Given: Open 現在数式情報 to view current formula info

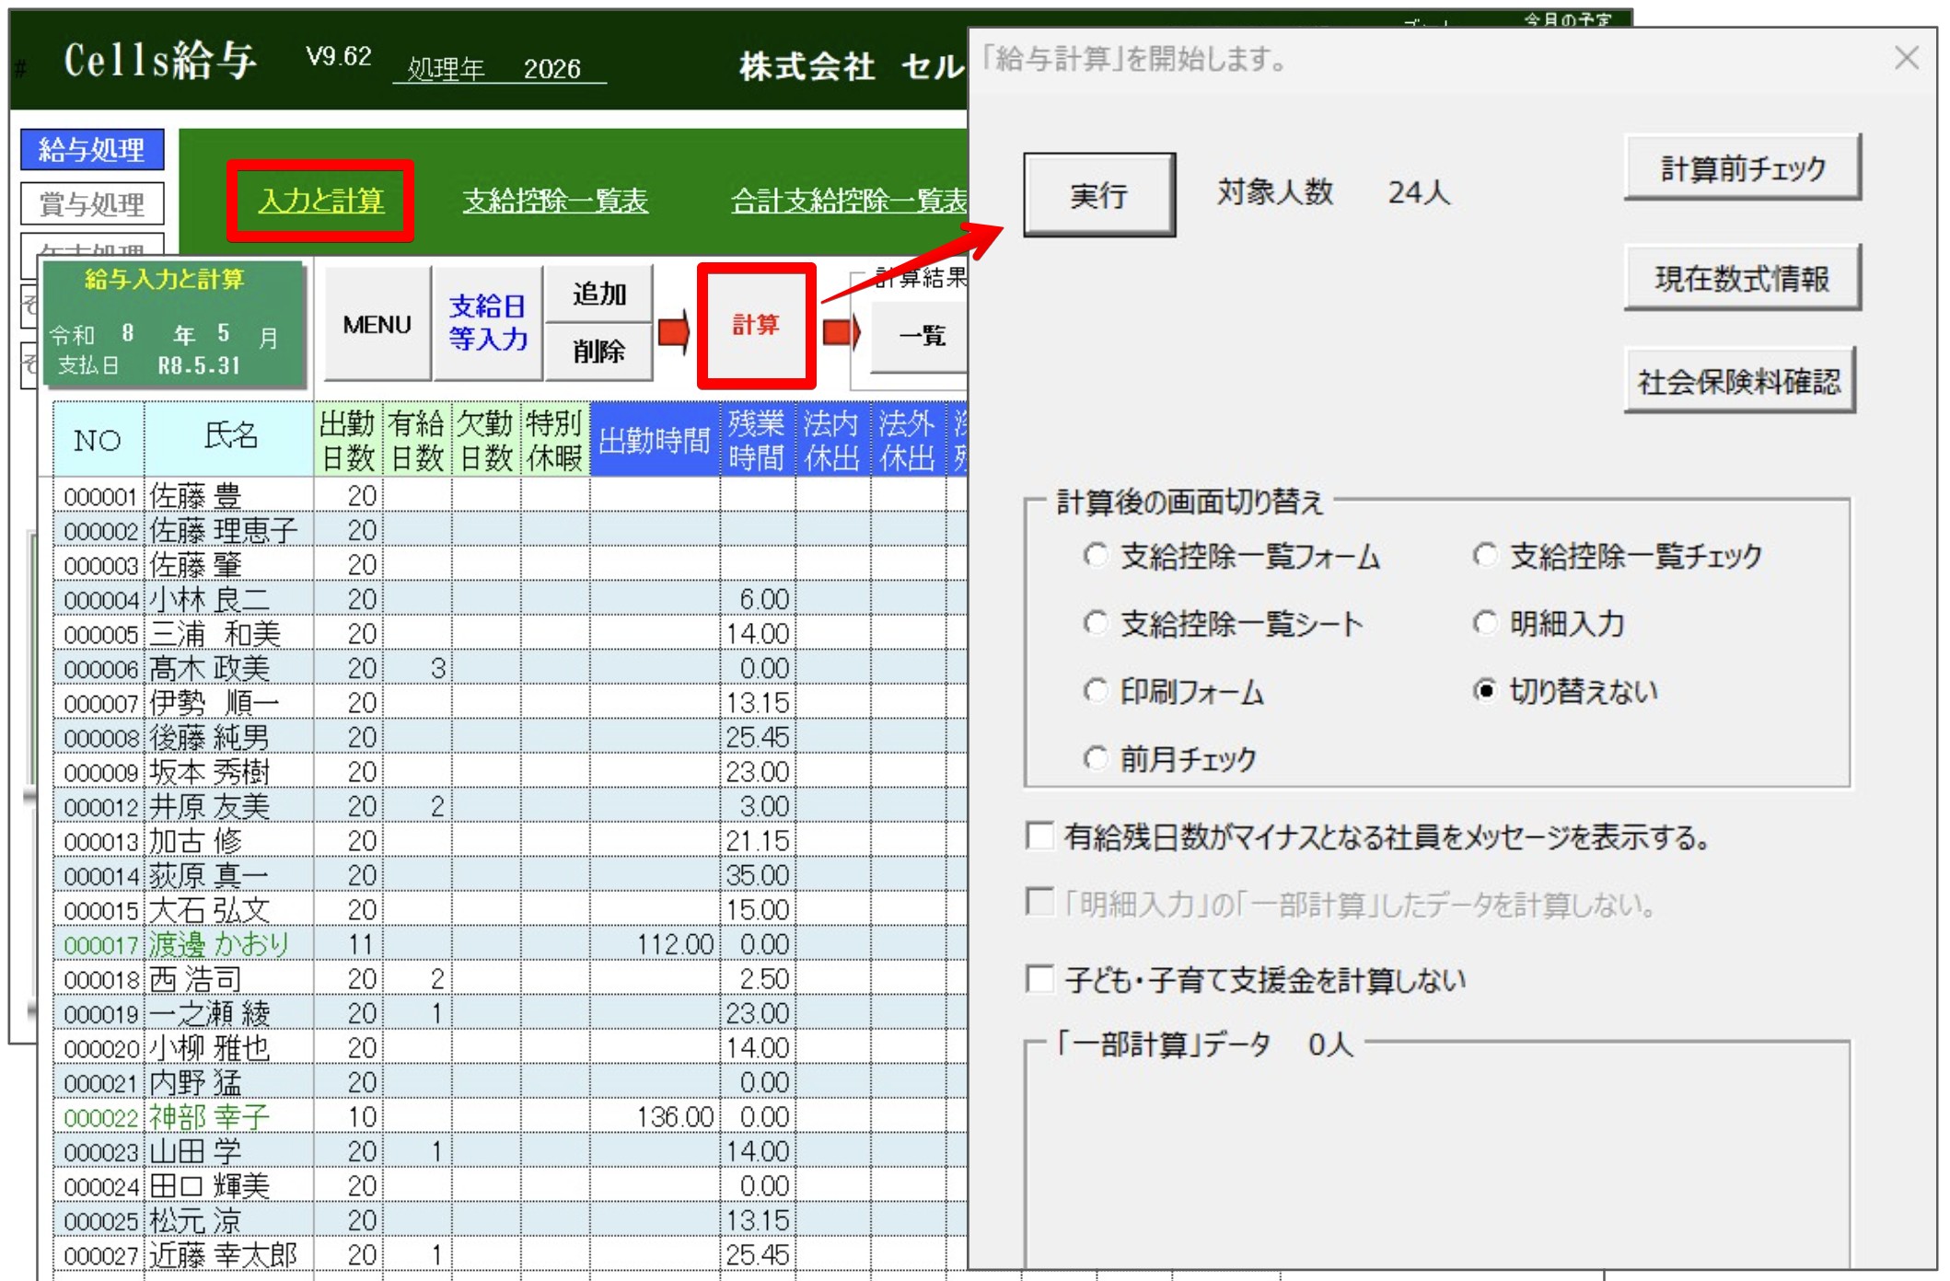Looking at the screenshot, I should pyautogui.click(x=1742, y=279).
